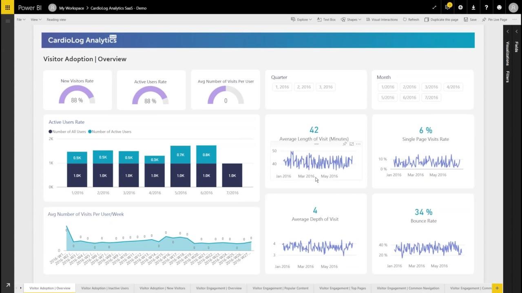Open the Explore dropdown
This screenshot has width=522, height=293.
[x=301, y=19]
